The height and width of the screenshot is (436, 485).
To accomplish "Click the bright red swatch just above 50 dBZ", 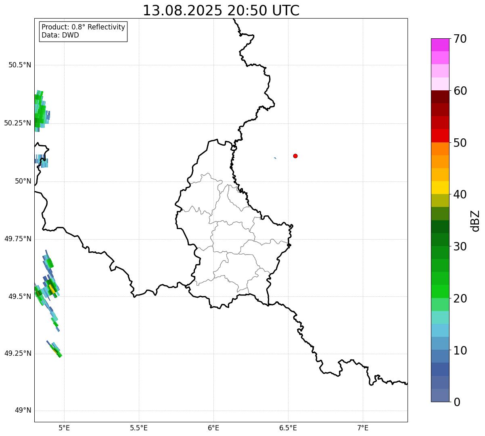I will click(x=440, y=136).
